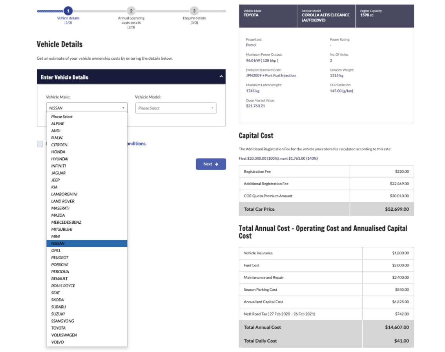Select the highlighted NISSAN option

pos(58,244)
